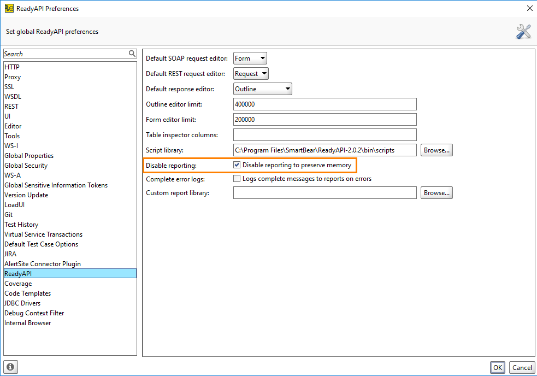Click the Outline editor limit field
This screenshot has height=376, width=537.
[x=325, y=104]
